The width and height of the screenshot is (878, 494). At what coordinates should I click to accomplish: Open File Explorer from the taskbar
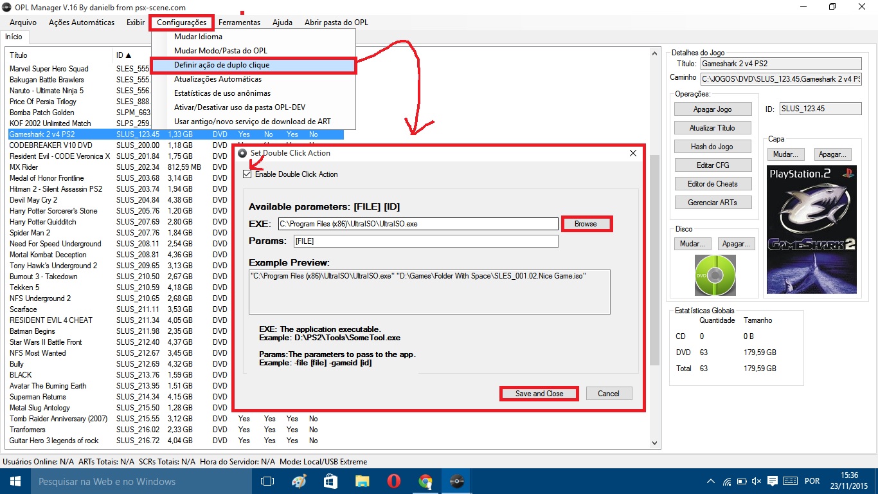363,481
